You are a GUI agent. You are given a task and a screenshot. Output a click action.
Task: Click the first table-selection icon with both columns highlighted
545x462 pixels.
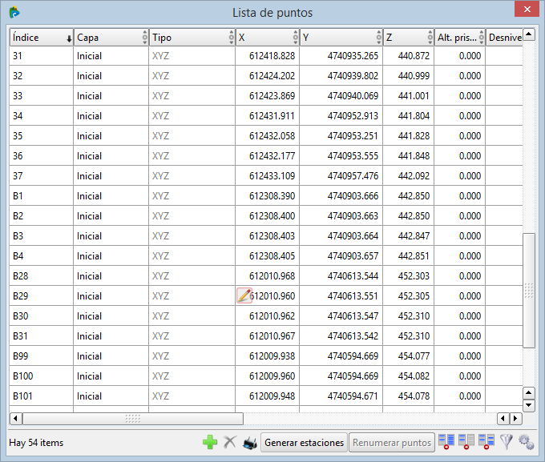[x=446, y=442]
